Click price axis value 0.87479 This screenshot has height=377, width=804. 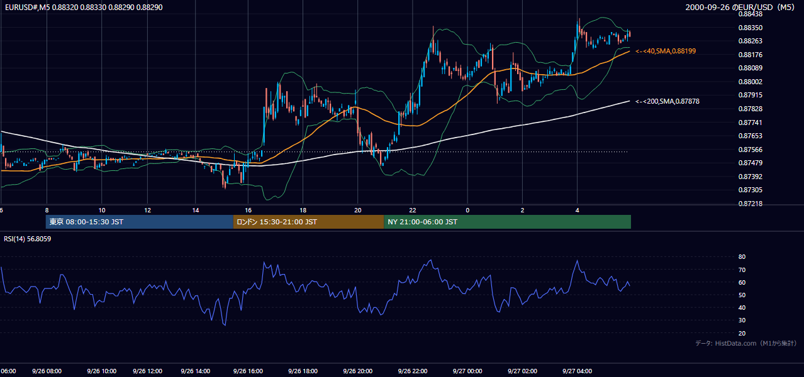[749, 163]
